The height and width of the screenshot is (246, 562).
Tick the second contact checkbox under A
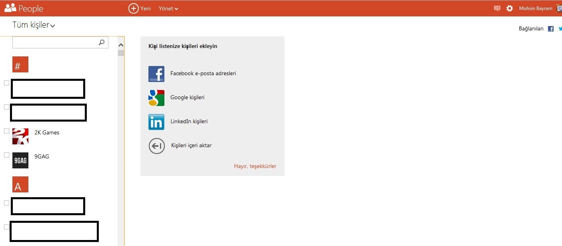tap(6, 227)
